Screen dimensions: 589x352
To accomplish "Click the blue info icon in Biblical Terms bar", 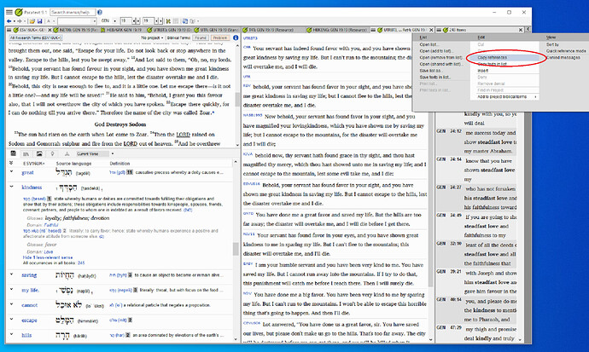I will [x=236, y=38].
